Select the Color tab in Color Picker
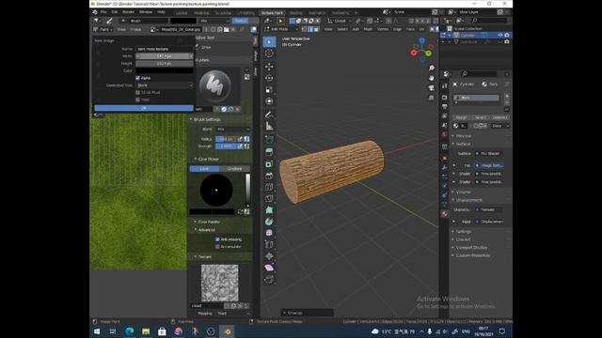 204,169
